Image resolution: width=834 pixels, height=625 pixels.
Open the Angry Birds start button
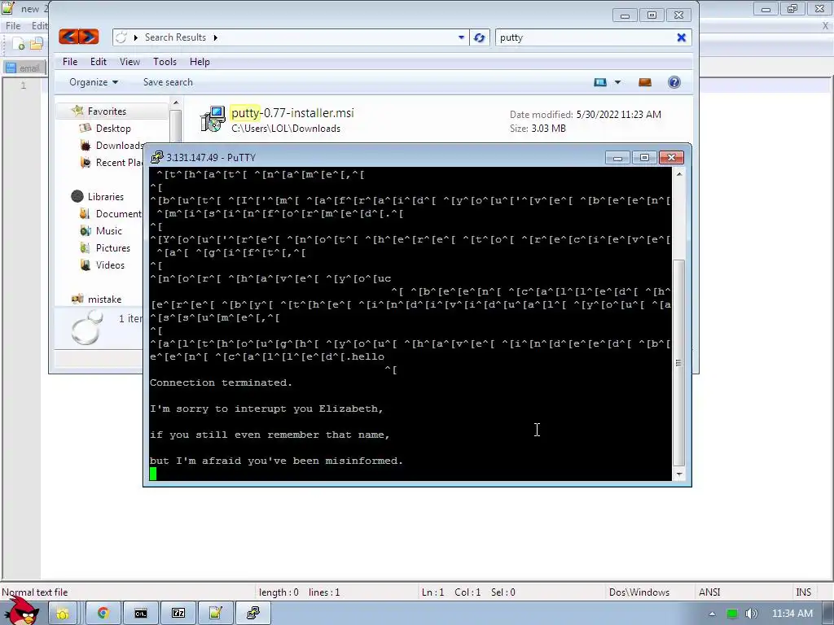(21, 611)
